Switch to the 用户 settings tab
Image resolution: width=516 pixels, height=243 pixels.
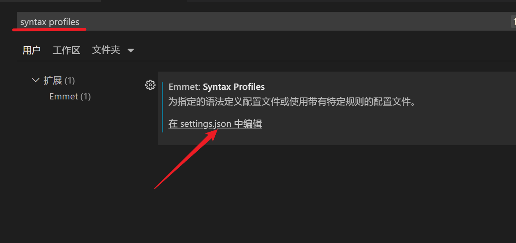(32, 50)
